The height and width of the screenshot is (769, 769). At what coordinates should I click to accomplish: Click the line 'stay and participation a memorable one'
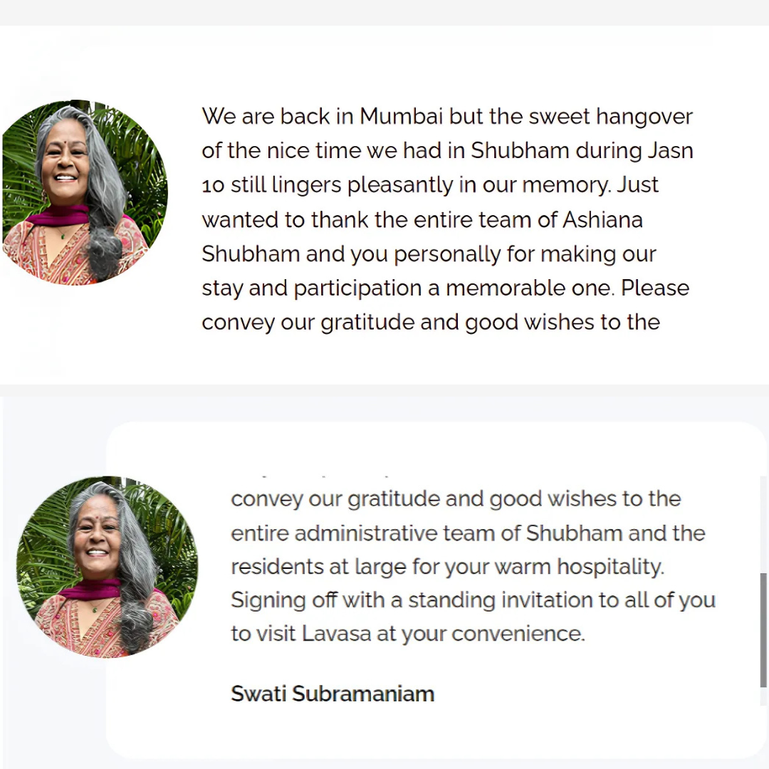click(x=445, y=289)
